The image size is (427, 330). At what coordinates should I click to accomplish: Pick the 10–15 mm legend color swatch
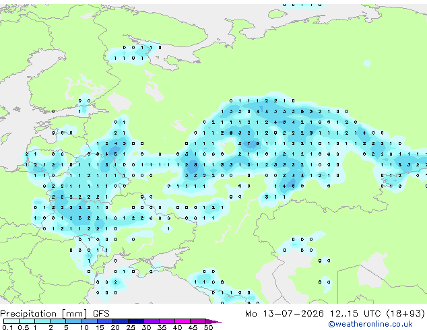90,321
